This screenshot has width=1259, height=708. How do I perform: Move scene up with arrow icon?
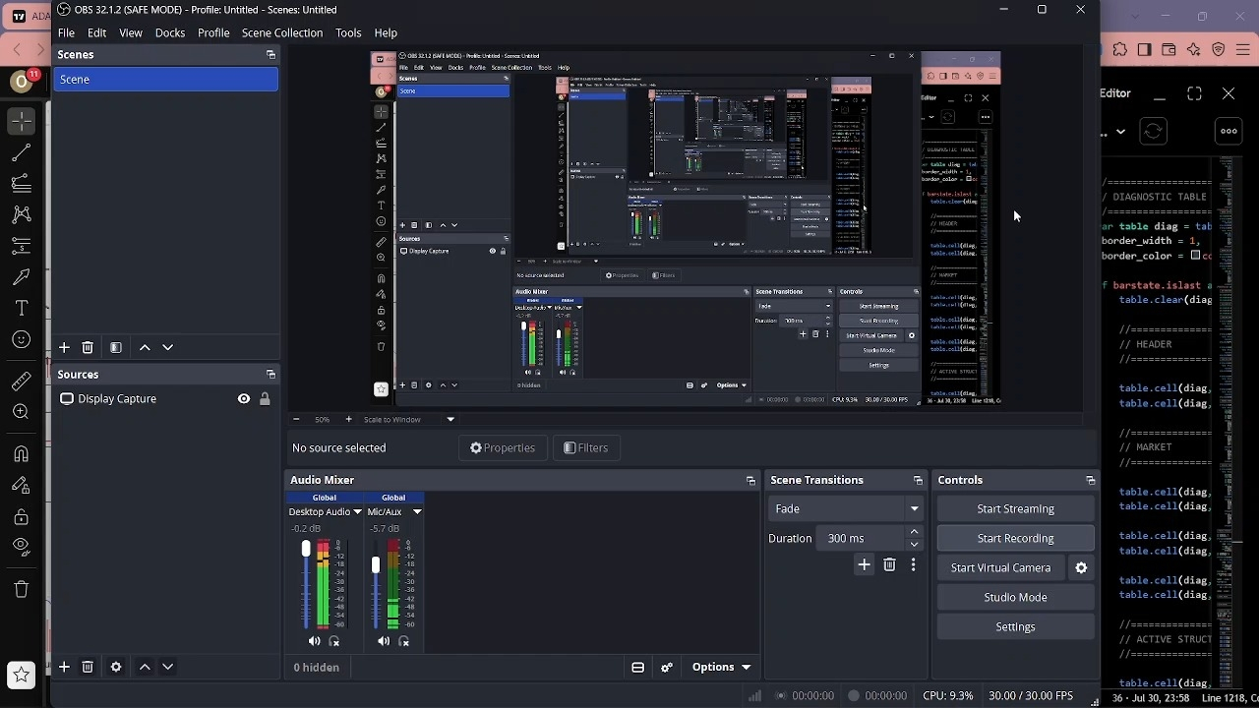click(145, 347)
